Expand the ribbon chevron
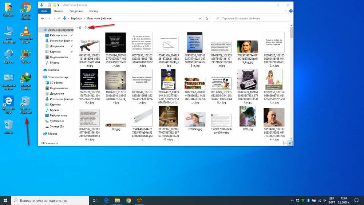 [x=286, y=11]
